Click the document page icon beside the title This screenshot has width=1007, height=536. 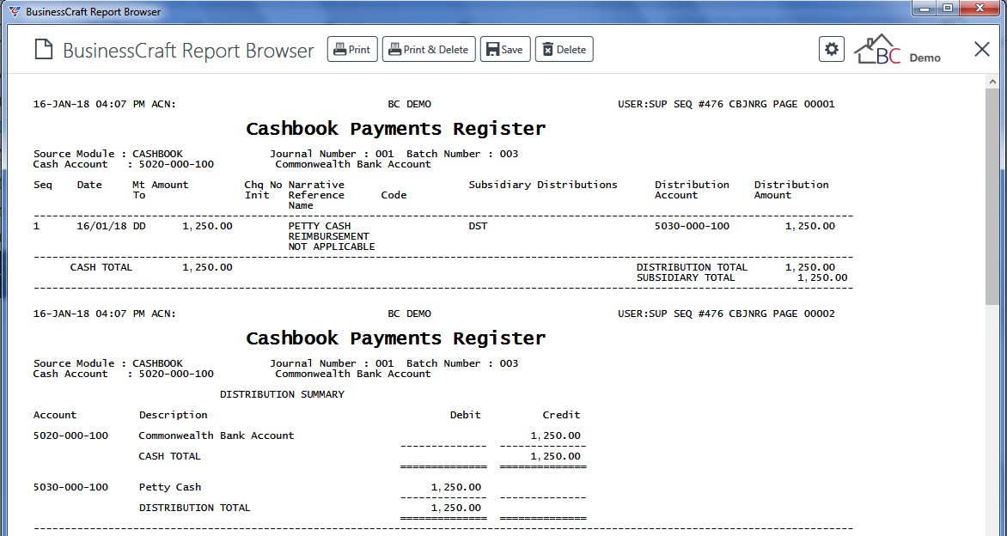coord(44,50)
